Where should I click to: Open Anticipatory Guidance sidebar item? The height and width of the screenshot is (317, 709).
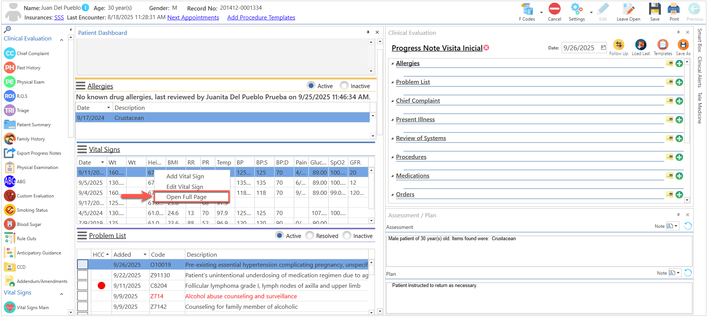[33, 253]
